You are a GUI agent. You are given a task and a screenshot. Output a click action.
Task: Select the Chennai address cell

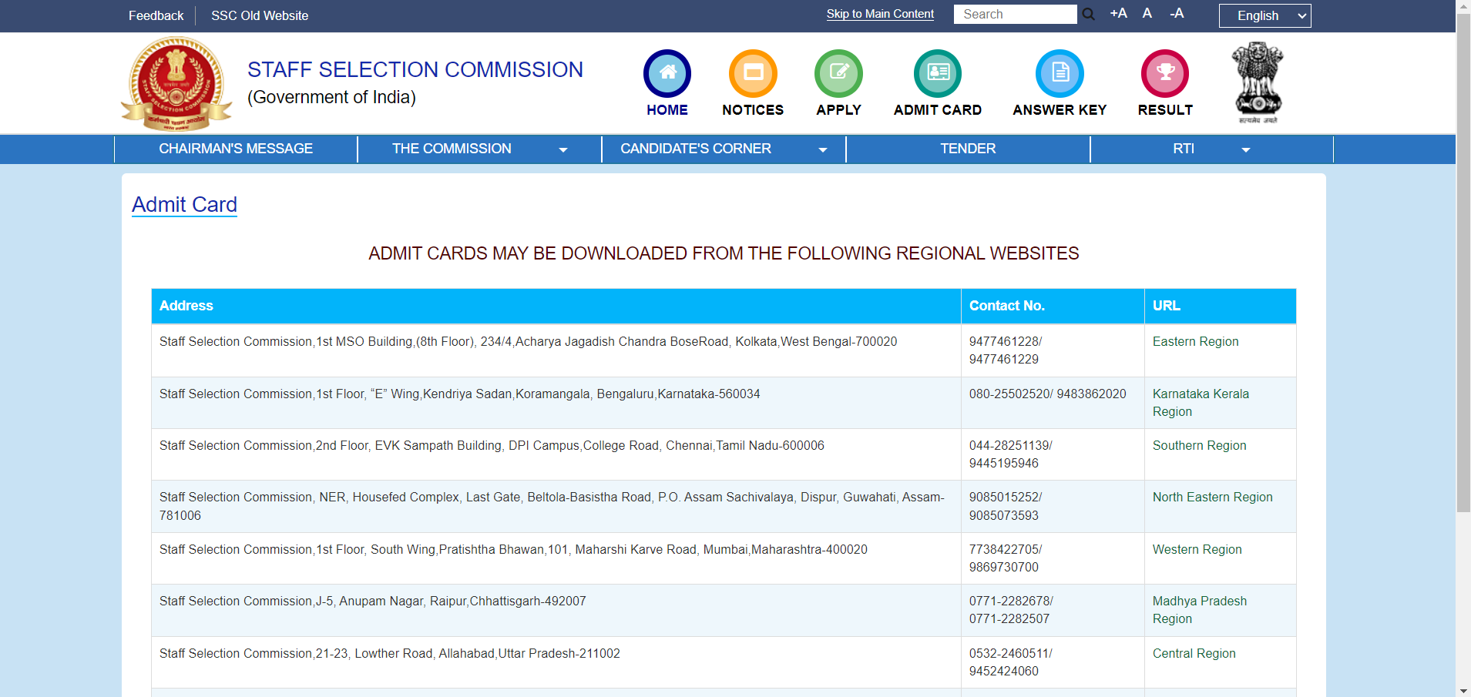pos(556,454)
